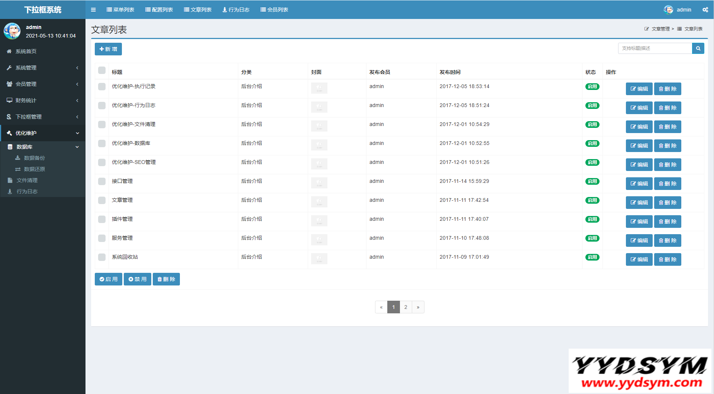This screenshot has height=394, width=714.
Task: Click 编辑 for the 文章管理 row
Action: point(639,203)
